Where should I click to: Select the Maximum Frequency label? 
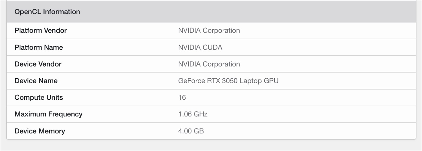tap(48, 114)
